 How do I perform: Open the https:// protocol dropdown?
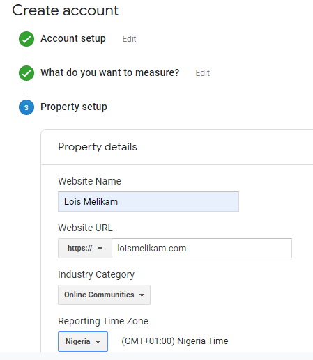coord(85,249)
